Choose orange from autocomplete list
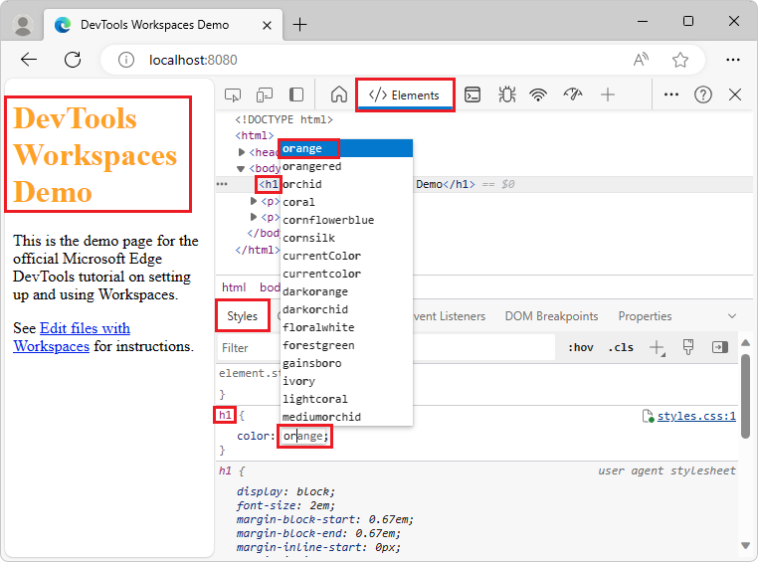The width and height of the screenshot is (758, 562). coord(346,148)
